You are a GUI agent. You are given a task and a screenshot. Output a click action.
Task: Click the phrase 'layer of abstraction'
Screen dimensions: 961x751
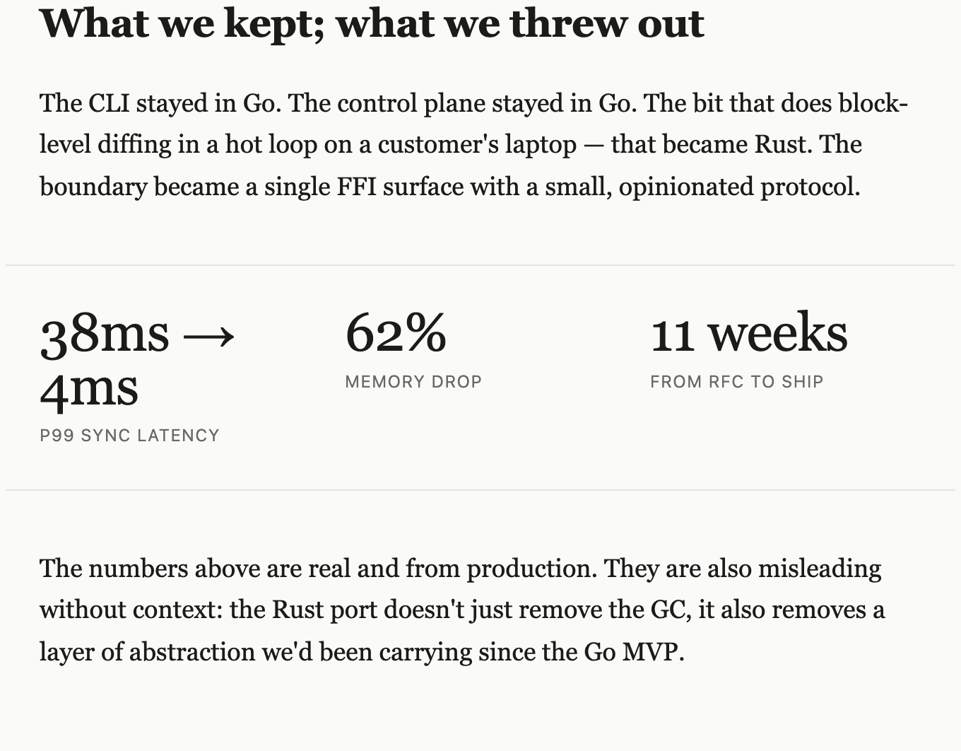(147, 652)
